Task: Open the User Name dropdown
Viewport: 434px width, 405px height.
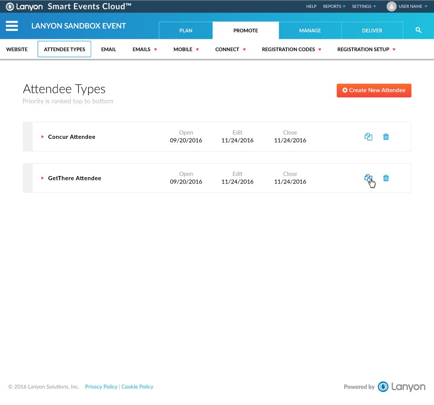Action: tap(413, 6)
